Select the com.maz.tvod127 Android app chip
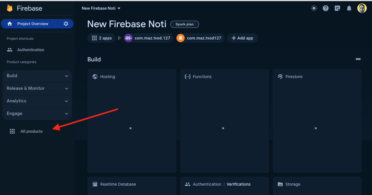This screenshot has width=372, height=195. tap(201, 38)
